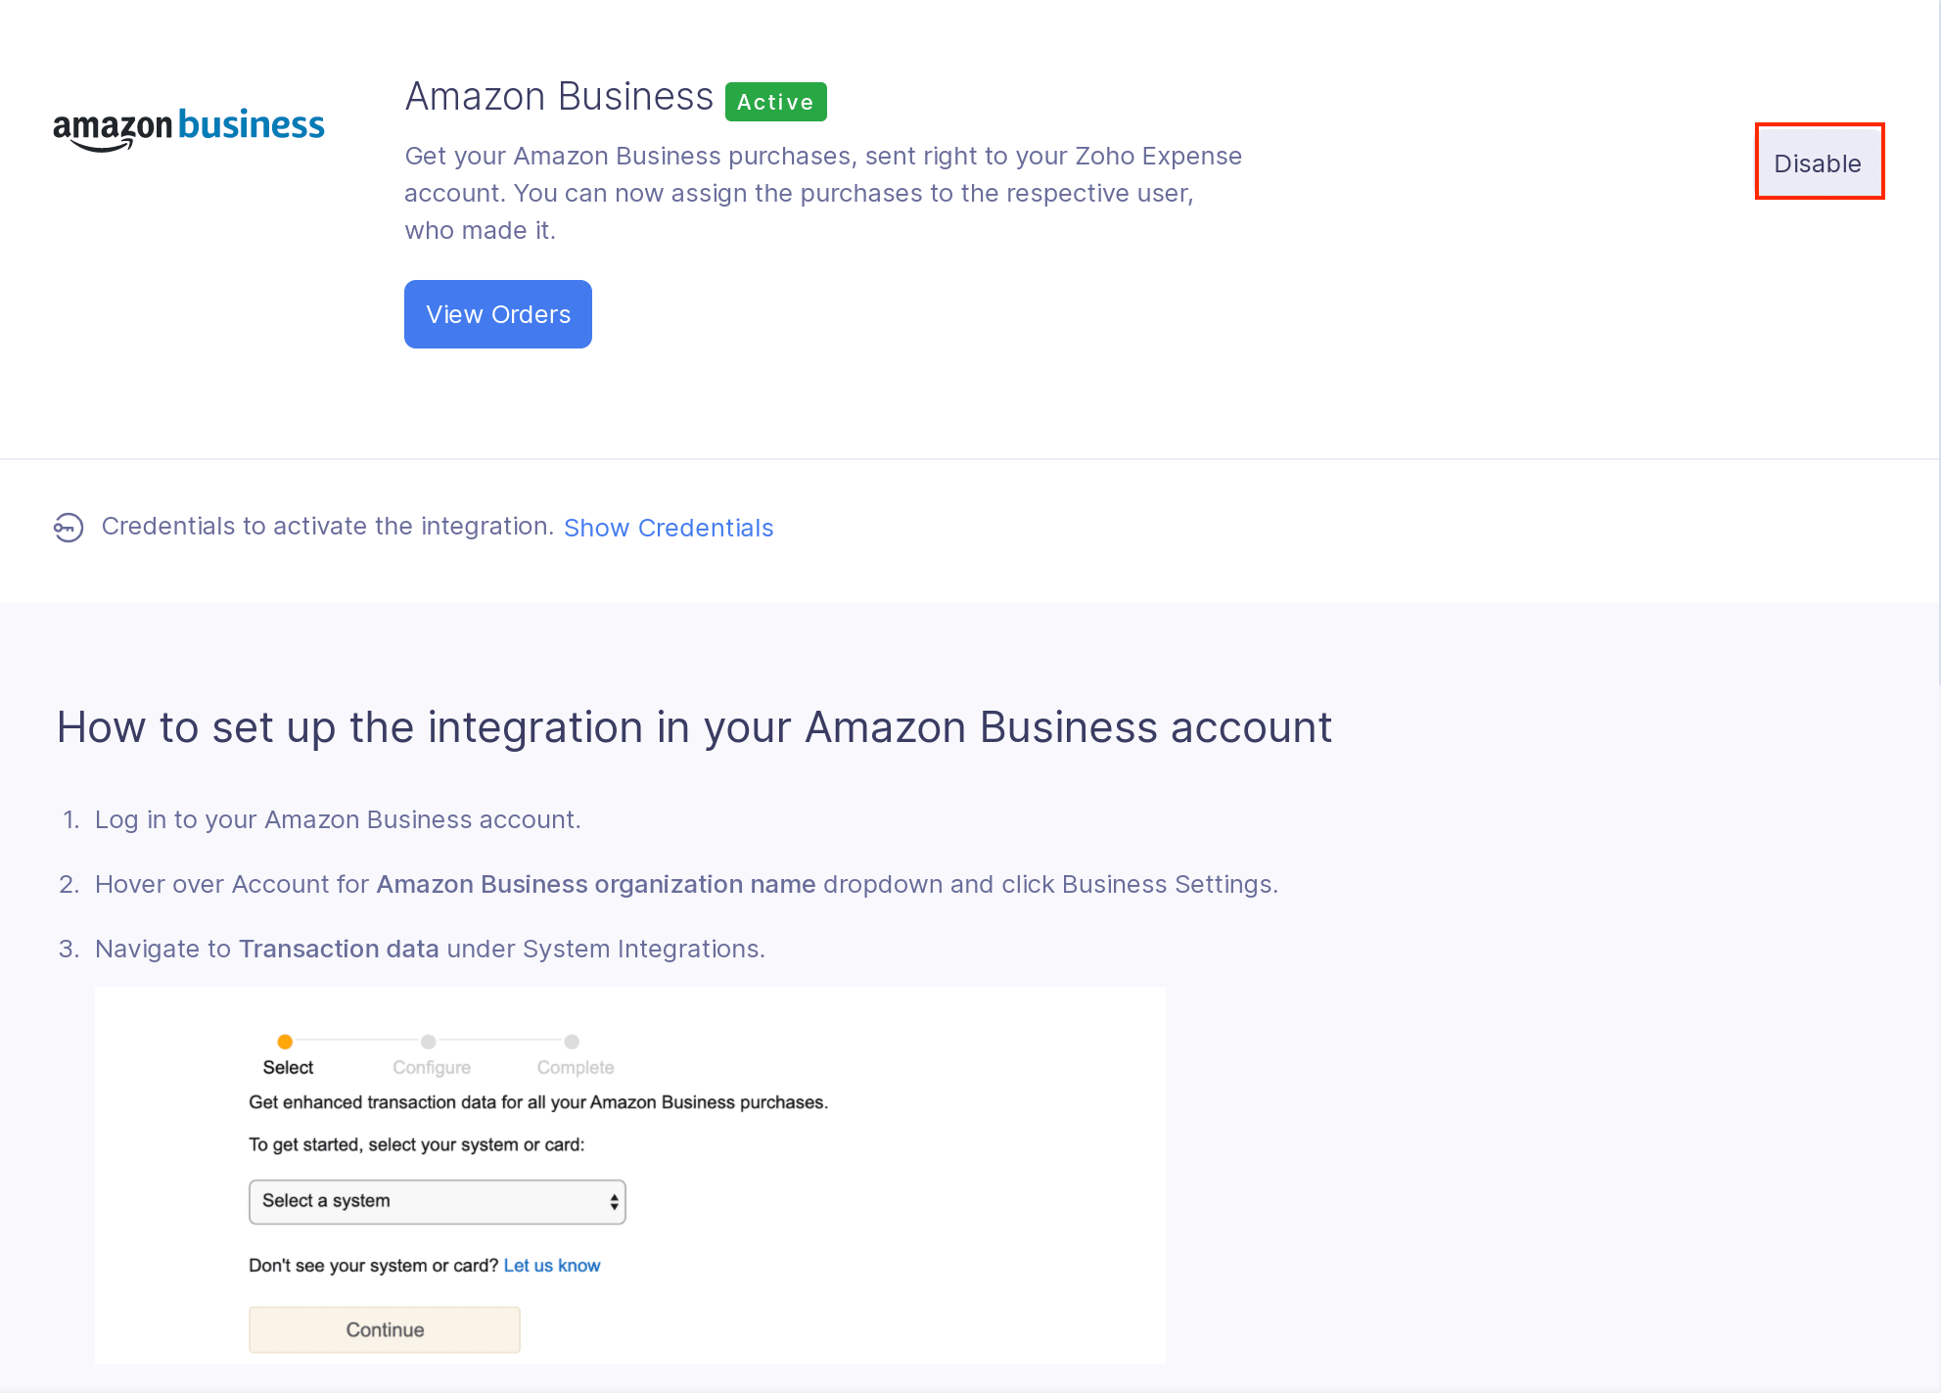Click the "Amazon Business" title heading

pos(559,97)
